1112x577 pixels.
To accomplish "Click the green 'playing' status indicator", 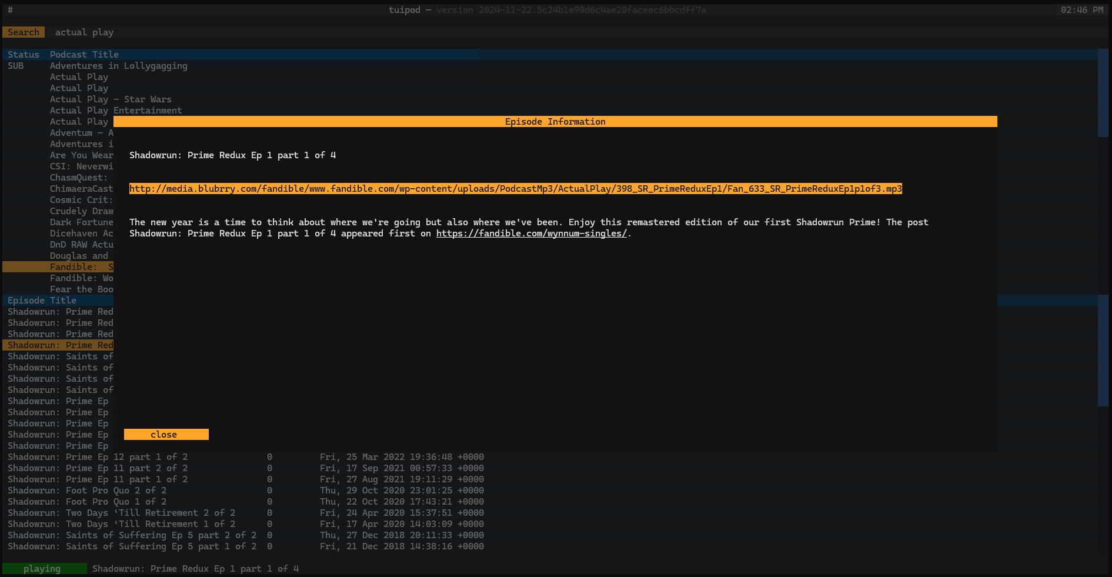I will pos(44,569).
